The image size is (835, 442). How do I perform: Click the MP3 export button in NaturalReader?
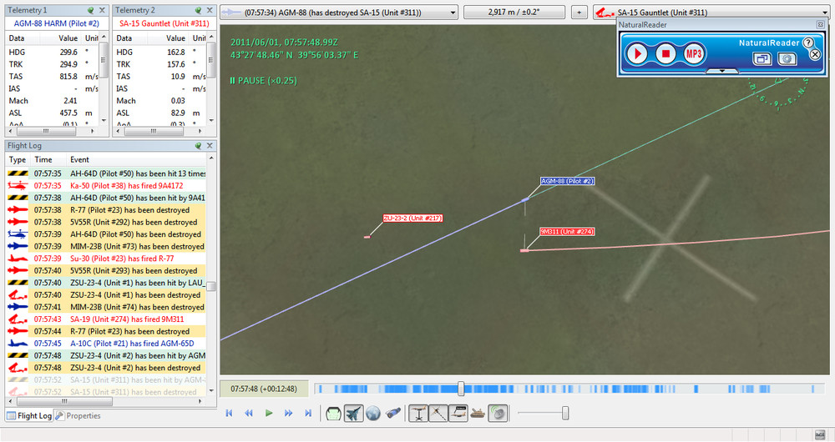point(693,53)
